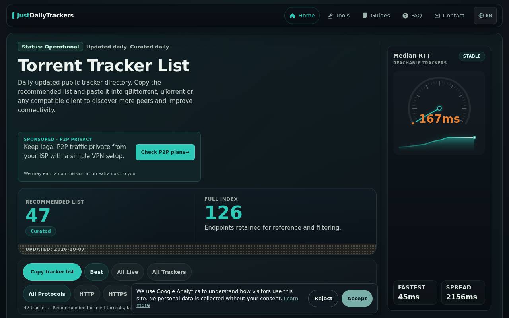This screenshot has width=509, height=318.
Task: Click the Check P2P plans button
Action: pyautogui.click(x=165, y=152)
